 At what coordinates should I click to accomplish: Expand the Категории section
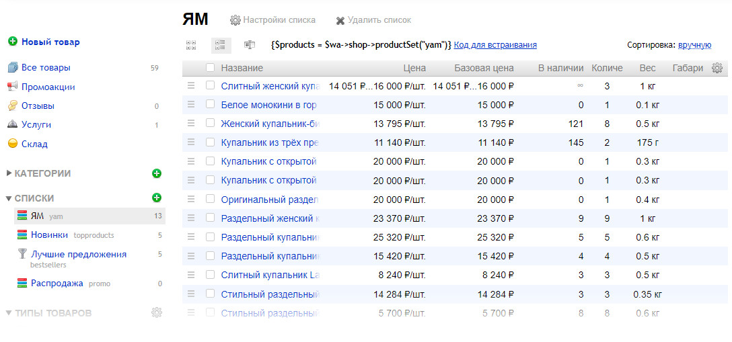coord(9,173)
